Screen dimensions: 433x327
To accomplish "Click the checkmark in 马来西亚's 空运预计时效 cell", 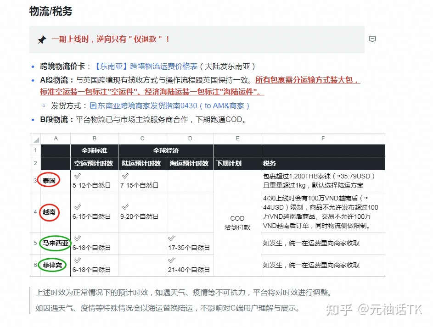I will pos(77,238).
